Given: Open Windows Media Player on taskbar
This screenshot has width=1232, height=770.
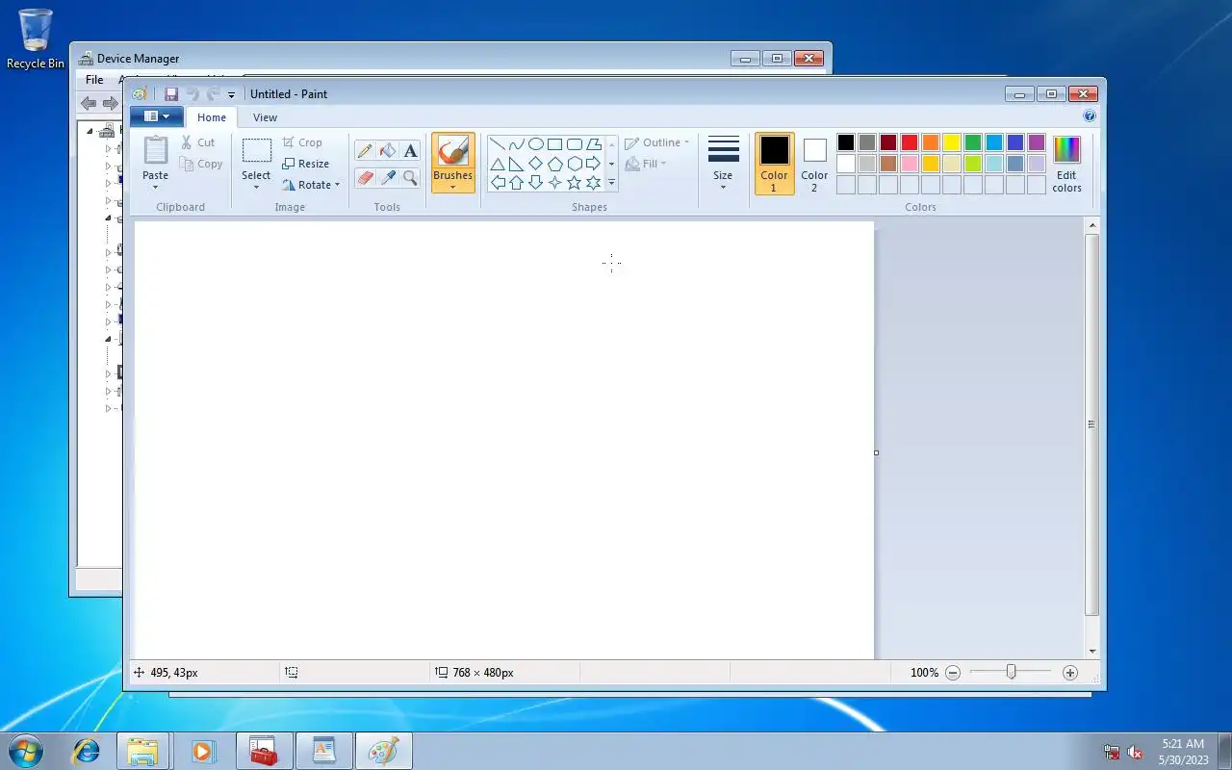Looking at the screenshot, I should coord(202,751).
